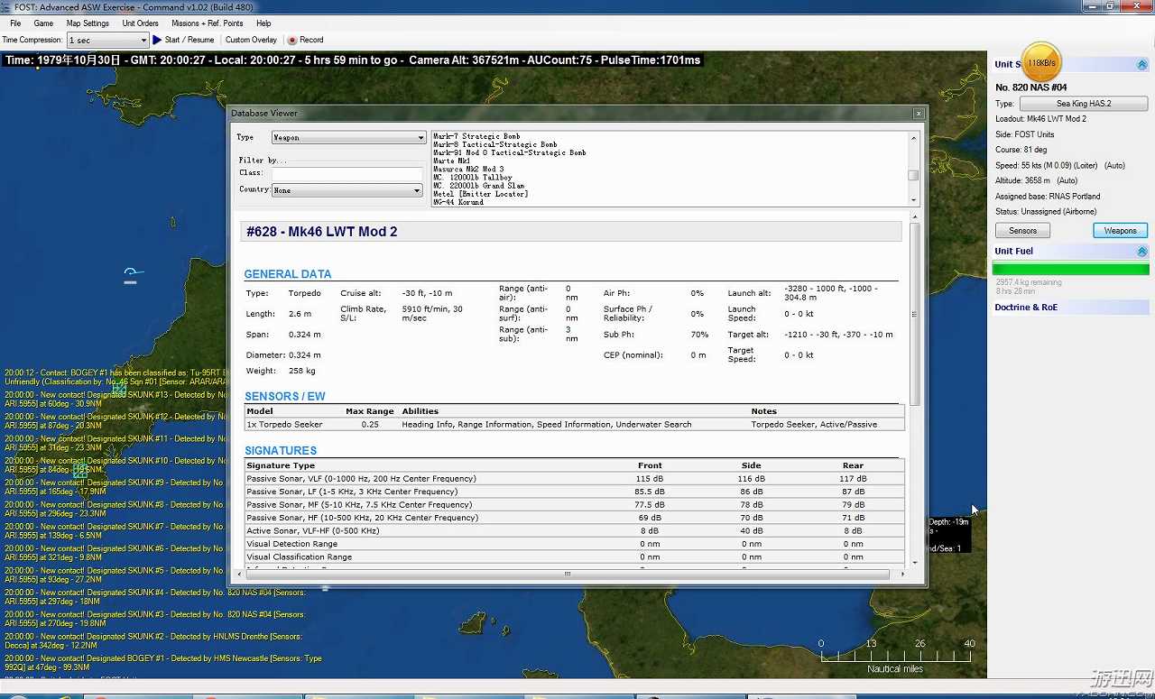Select Marte Mk1 in weapon list
Viewport: 1155px width, 699px height.
pyautogui.click(x=451, y=161)
